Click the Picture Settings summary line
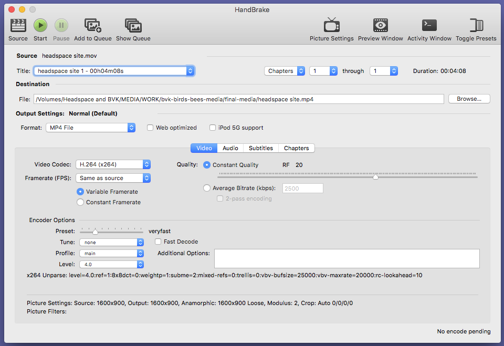Viewport: 504px width, 346px height. click(190, 303)
